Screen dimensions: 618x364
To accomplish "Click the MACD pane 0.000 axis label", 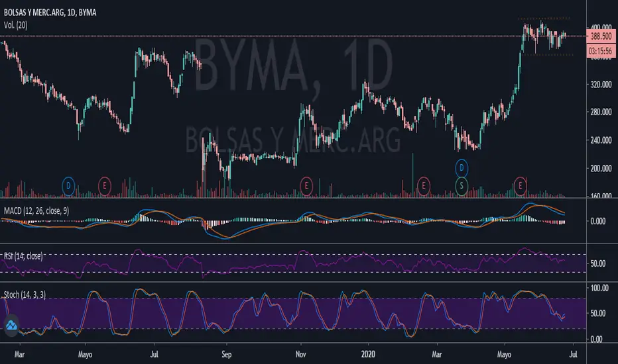I will (x=598, y=221).
